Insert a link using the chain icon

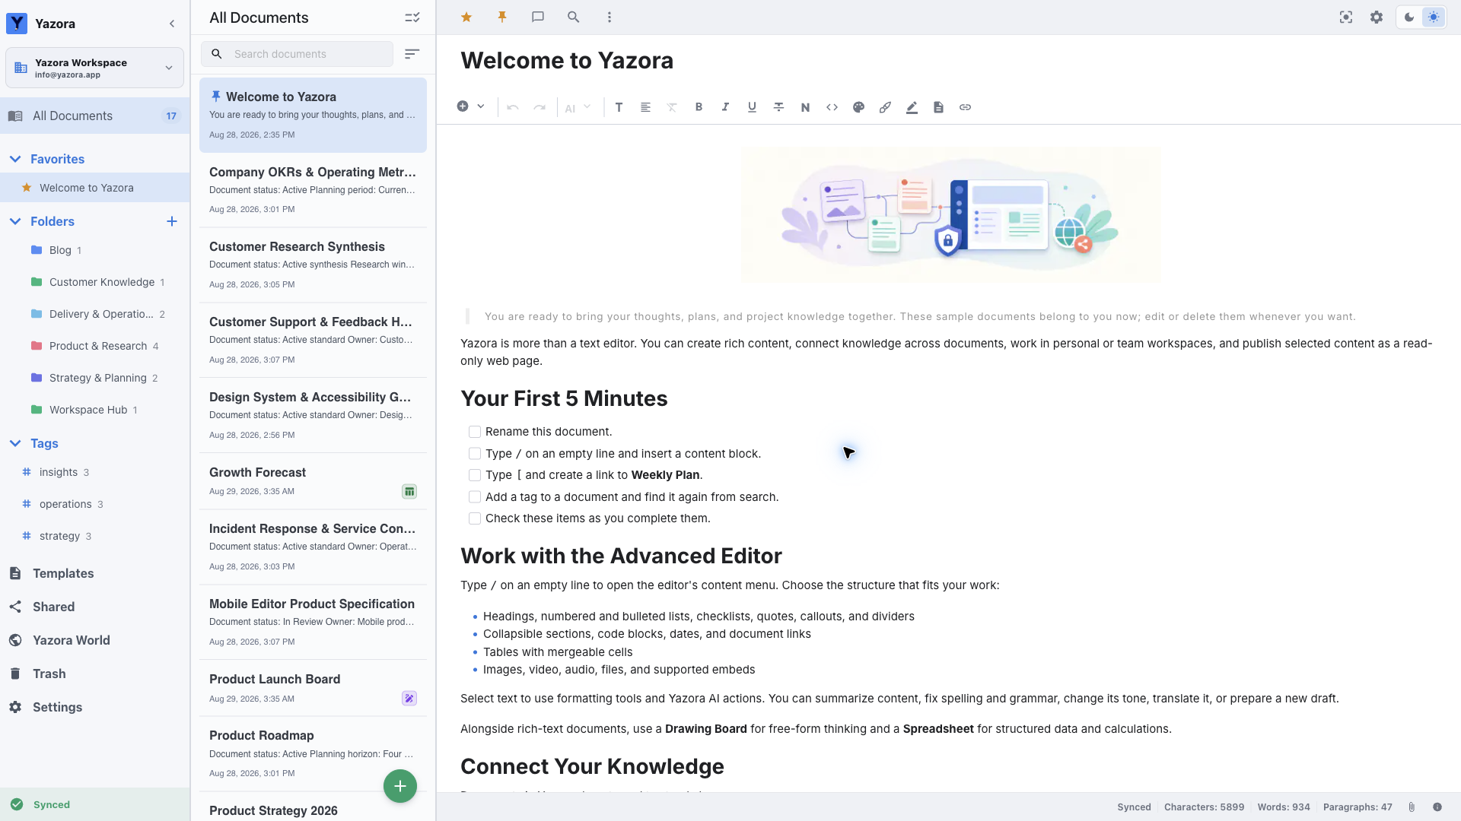[x=965, y=107]
